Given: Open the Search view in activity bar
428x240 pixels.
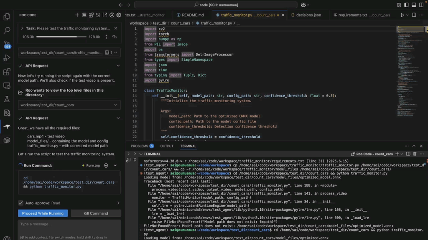Looking at the screenshot, I should click(x=7, y=30).
